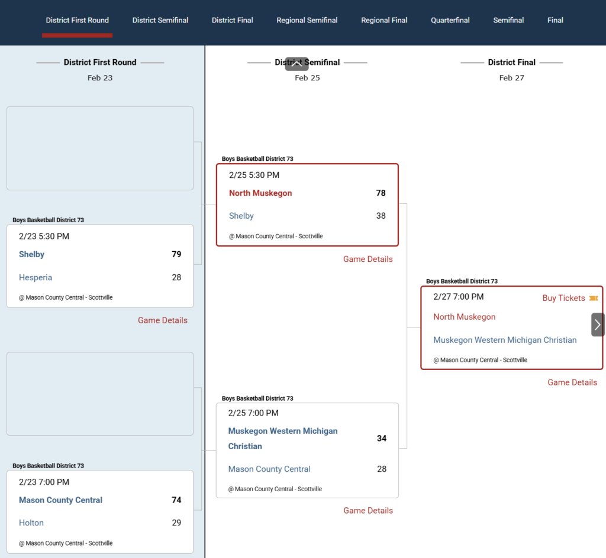Open Buy Tickets link for the district final
Screen dimensions: 606x558
[x=563, y=299]
